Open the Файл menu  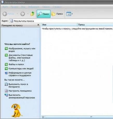[5, 7]
